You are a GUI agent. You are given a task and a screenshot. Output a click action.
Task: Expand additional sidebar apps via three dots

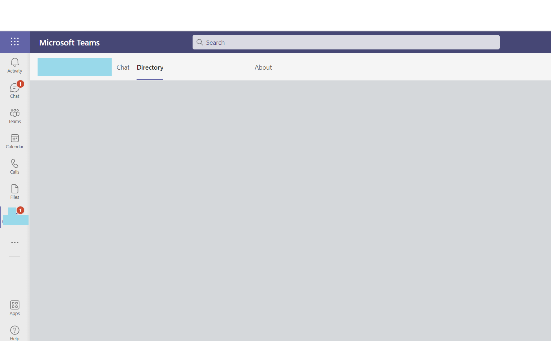point(14,242)
